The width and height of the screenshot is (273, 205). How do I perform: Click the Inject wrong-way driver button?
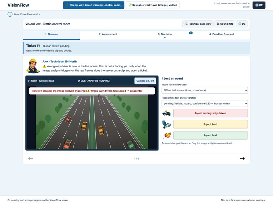pyautogui.click(x=210, y=113)
